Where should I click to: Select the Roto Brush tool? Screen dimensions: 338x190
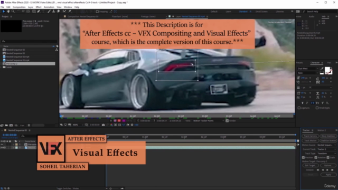coord(64,12)
